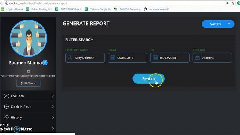Open the Log In - Upwork bookmark
This screenshot has width=240, height=135.
pos(12,9)
